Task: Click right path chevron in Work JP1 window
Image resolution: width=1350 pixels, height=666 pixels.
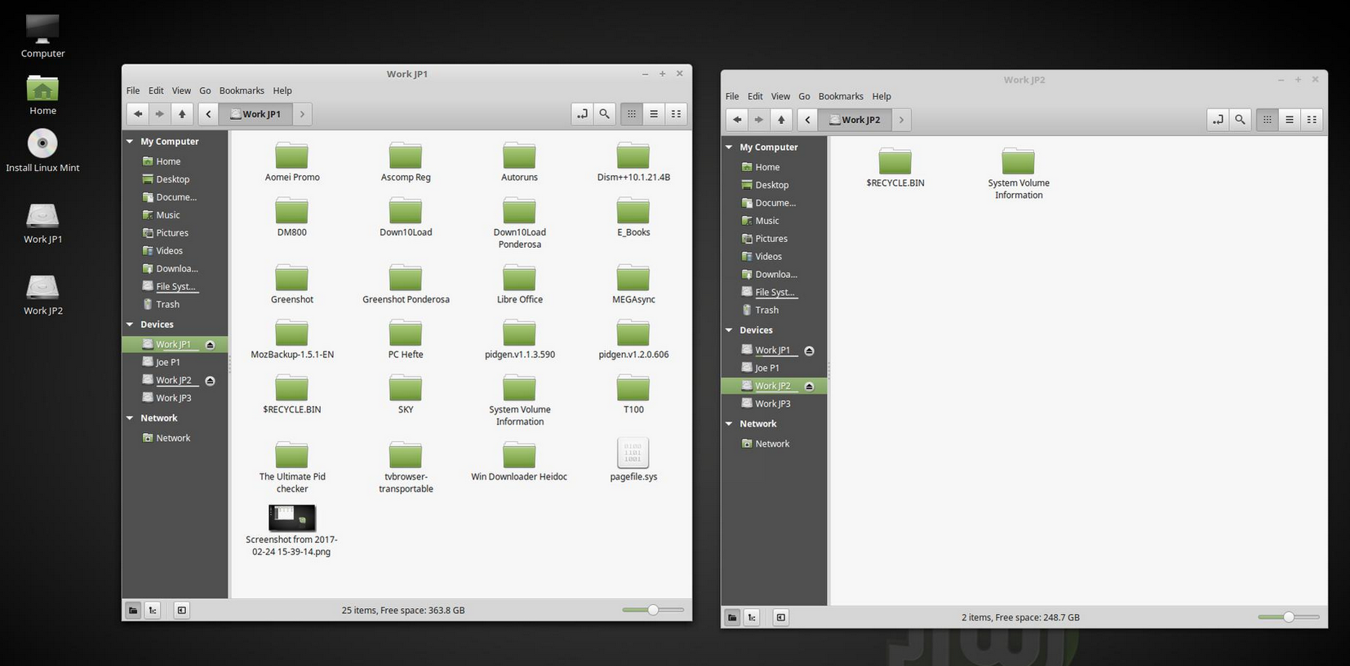Action: 302,114
